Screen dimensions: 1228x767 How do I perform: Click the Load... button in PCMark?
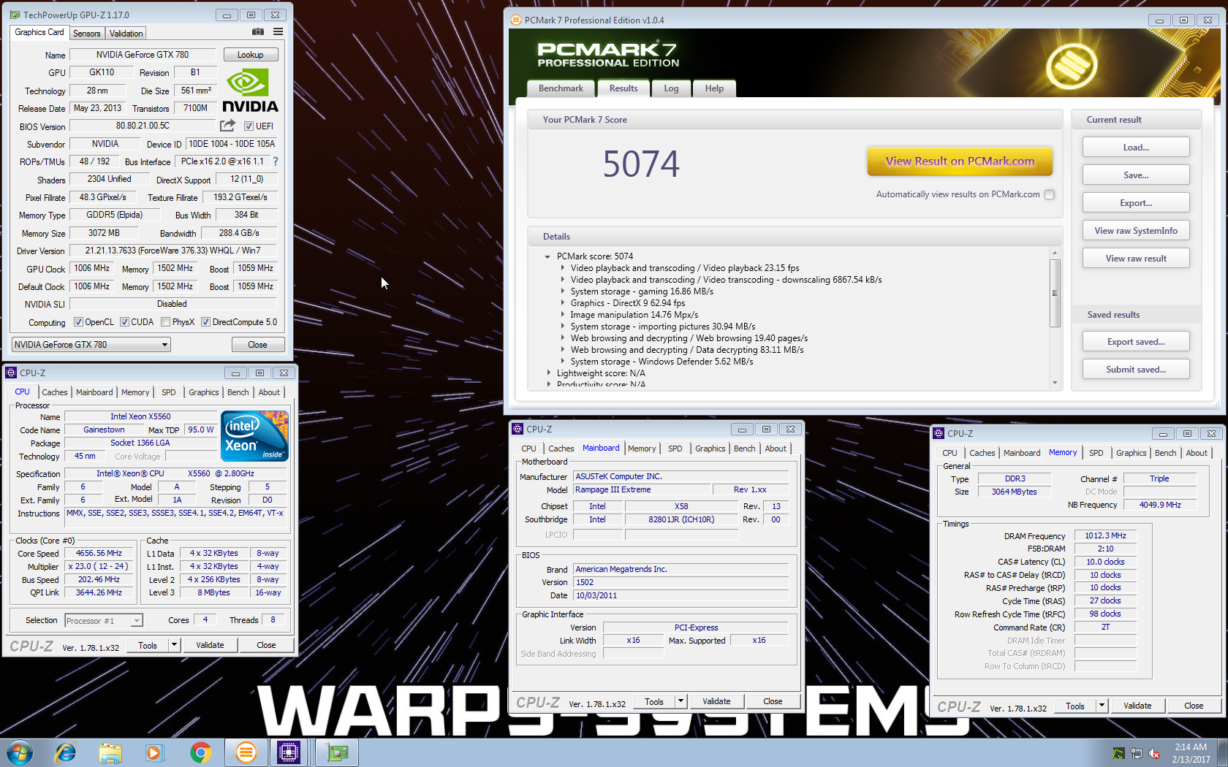click(x=1136, y=148)
